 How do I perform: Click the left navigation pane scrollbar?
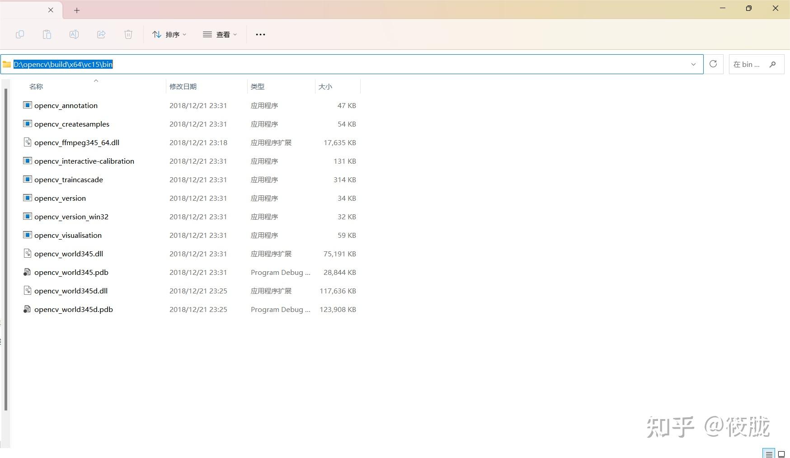[6, 250]
